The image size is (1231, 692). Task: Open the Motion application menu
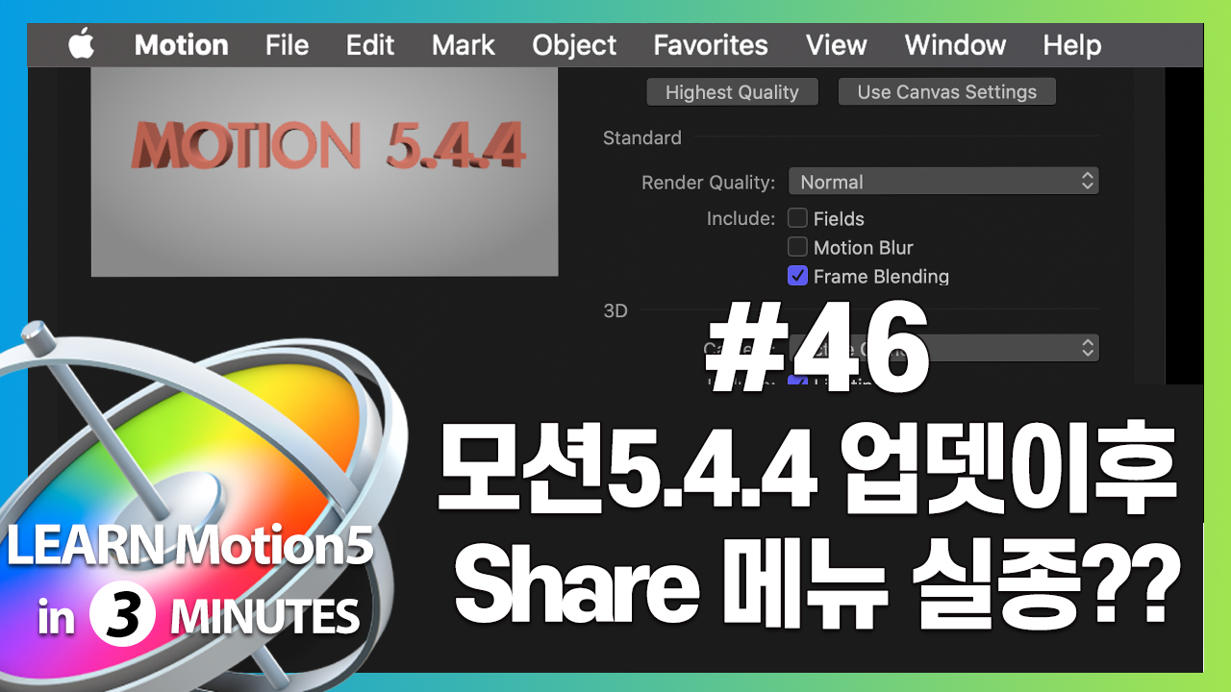[181, 45]
